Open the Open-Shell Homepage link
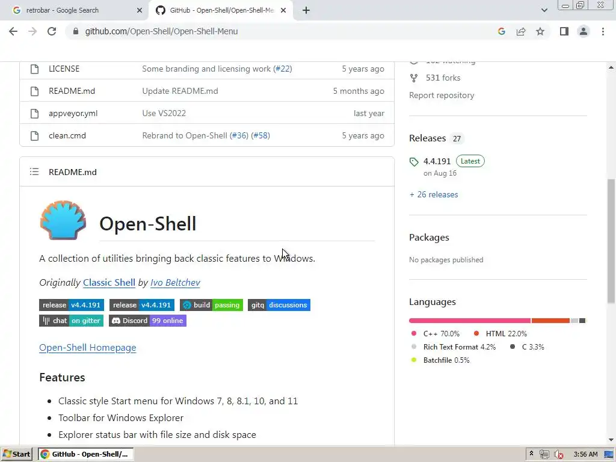Image resolution: width=616 pixels, height=462 pixels. pyautogui.click(x=88, y=348)
